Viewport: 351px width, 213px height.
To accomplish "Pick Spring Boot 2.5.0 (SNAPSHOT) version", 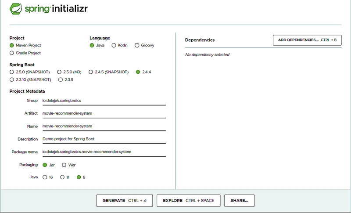I will 12,72.
